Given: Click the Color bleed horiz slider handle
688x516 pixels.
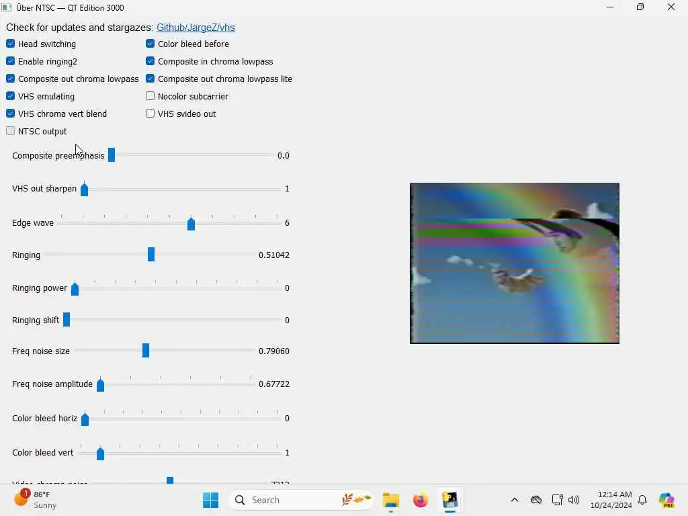Looking at the screenshot, I should point(85,419).
